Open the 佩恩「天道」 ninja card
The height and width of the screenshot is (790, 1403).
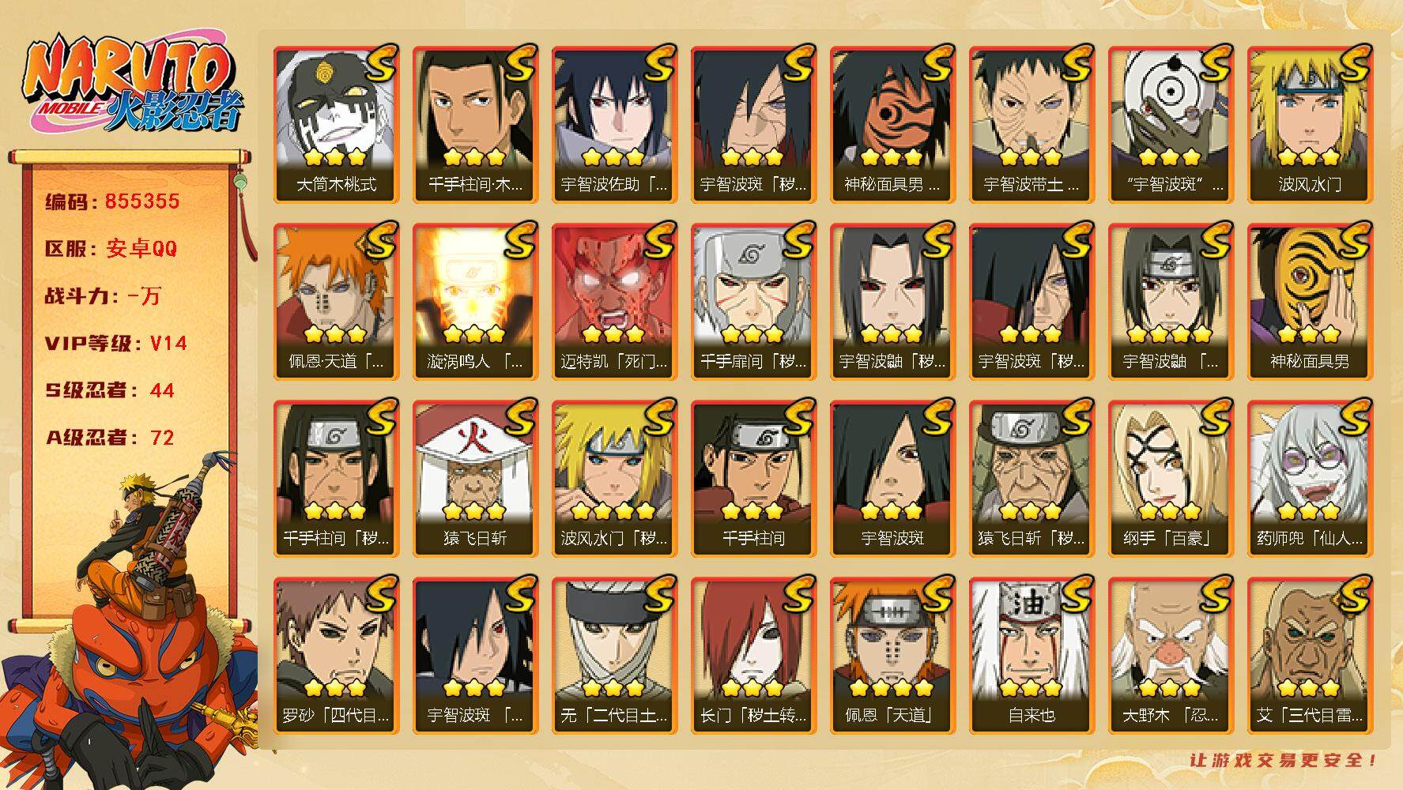(x=892, y=656)
